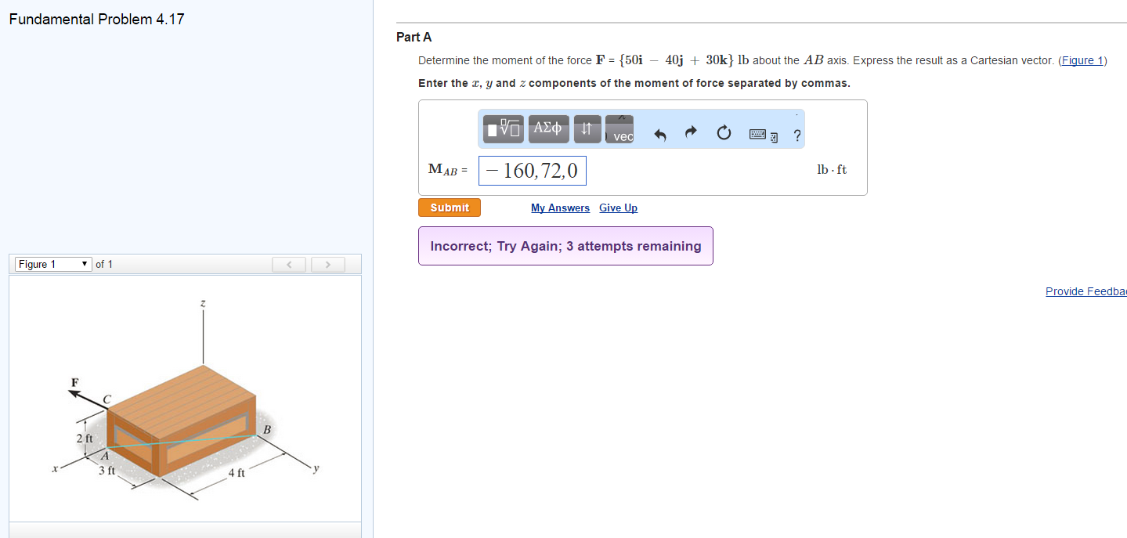Viewport: 1127px width, 538px height.
Task: Click the equation editor help question mark
Action: tap(796, 135)
